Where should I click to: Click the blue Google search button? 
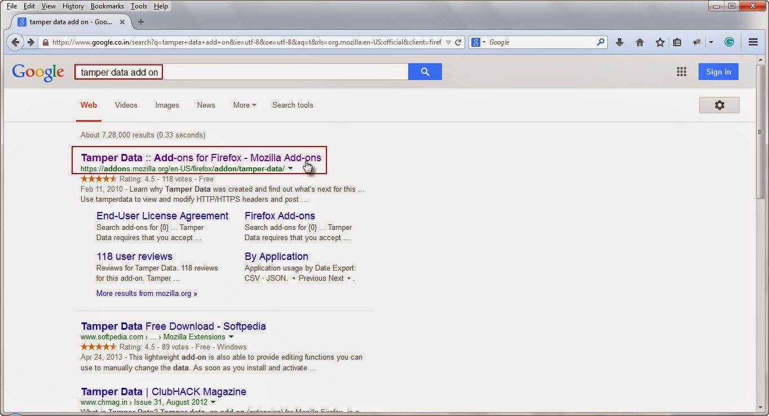[x=425, y=72]
